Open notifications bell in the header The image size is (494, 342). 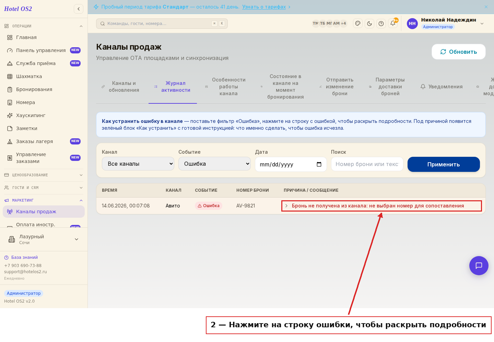(393, 24)
